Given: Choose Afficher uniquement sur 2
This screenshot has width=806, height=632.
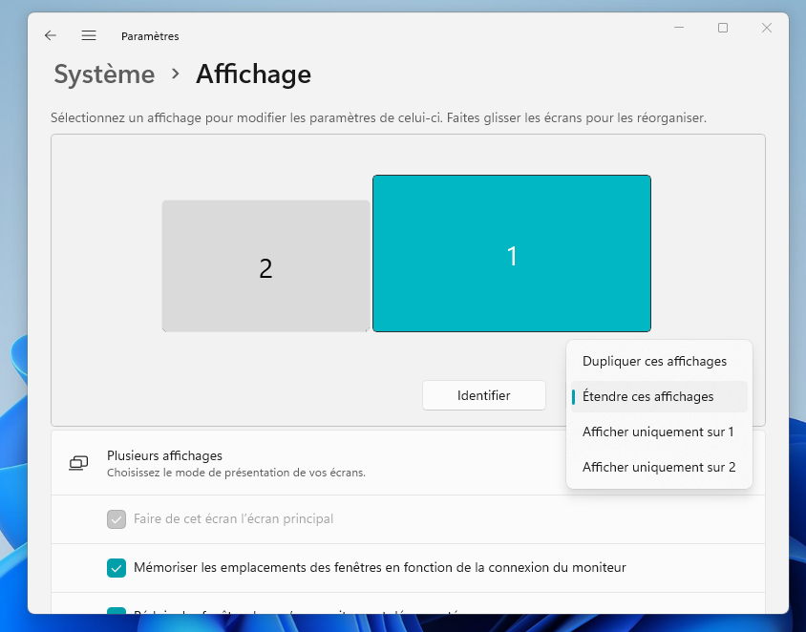Looking at the screenshot, I should click(659, 467).
